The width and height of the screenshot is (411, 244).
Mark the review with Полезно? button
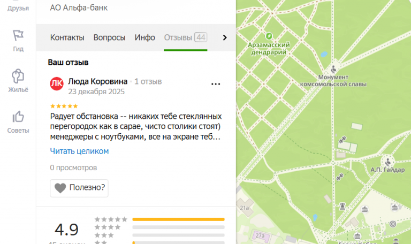[x=79, y=188]
